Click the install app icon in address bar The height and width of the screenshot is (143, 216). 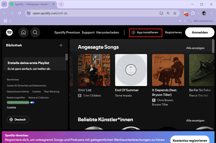click(161, 13)
